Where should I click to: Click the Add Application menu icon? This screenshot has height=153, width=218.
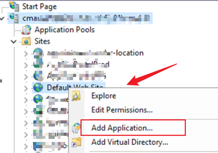pos(76,128)
